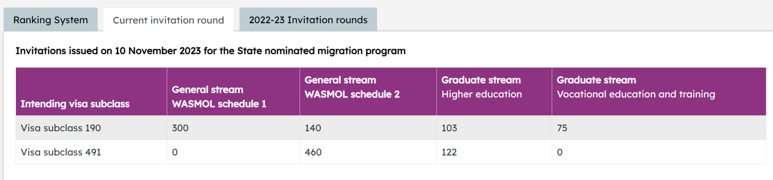Image resolution: width=773 pixels, height=180 pixels.
Task: Select the Current invitation round tab
Action: click(169, 20)
